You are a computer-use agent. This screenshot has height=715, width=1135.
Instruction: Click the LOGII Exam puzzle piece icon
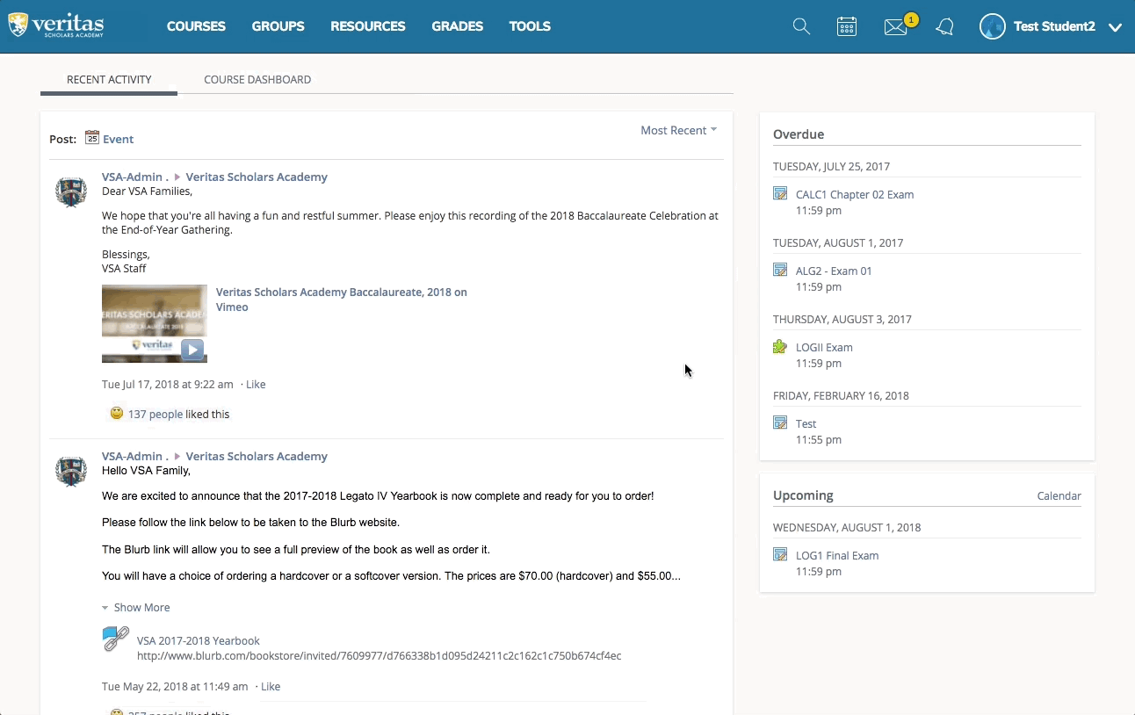pyautogui.click(x=780, y=346)
